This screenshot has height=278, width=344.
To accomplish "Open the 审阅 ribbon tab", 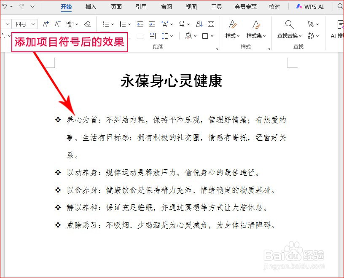I will click(166, 7).
